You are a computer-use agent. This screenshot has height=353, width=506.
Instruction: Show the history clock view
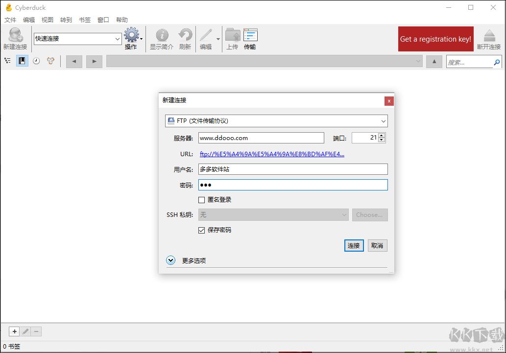[36, 61]
